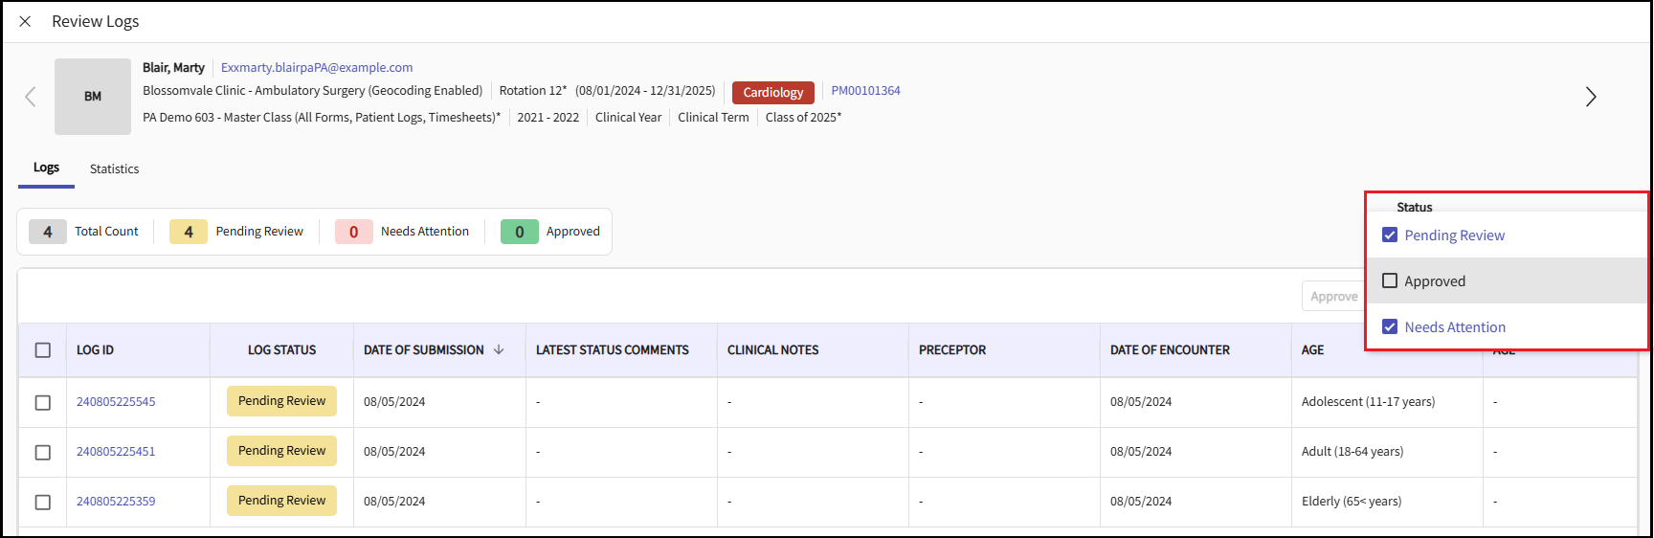The height and width of the screenshot is (538, 1654).
Task: Open log ID 240805225359 link
Action: coord(116,502)
